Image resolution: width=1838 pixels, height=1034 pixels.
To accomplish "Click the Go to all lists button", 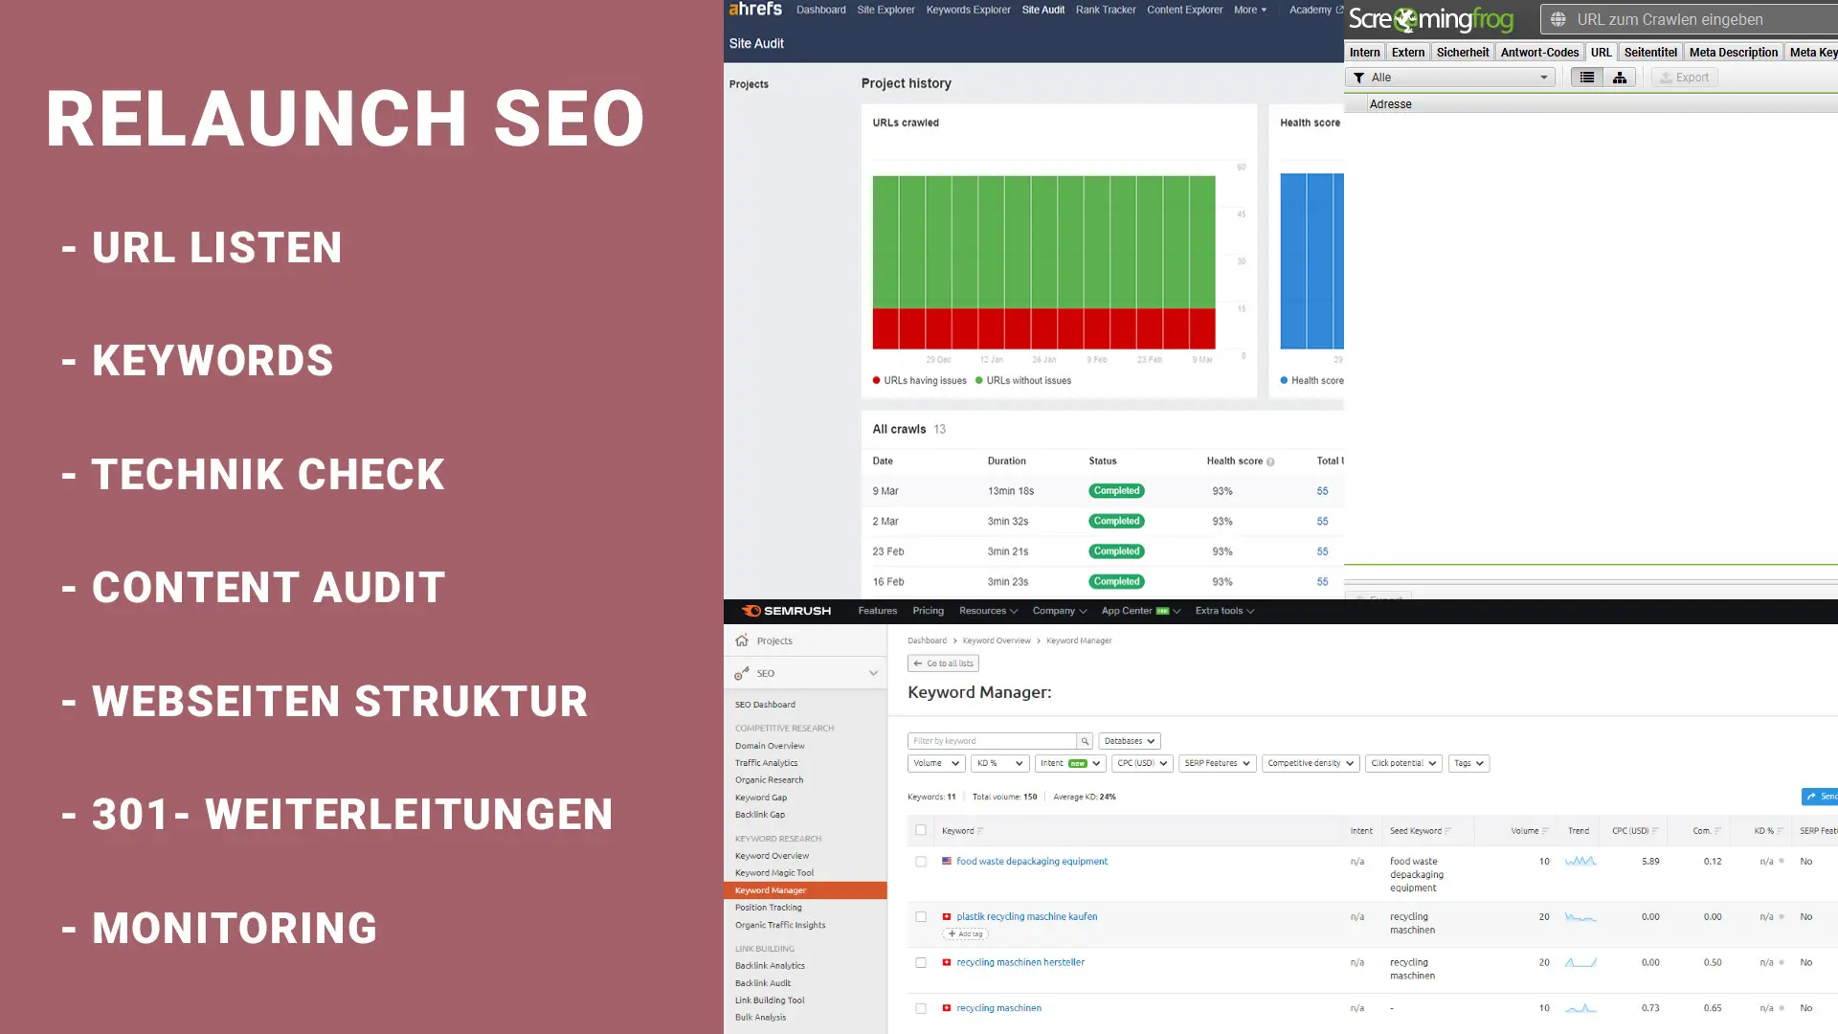I will tap(943, 663).
